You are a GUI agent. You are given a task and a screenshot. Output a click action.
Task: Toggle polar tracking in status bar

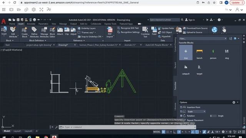179,132
